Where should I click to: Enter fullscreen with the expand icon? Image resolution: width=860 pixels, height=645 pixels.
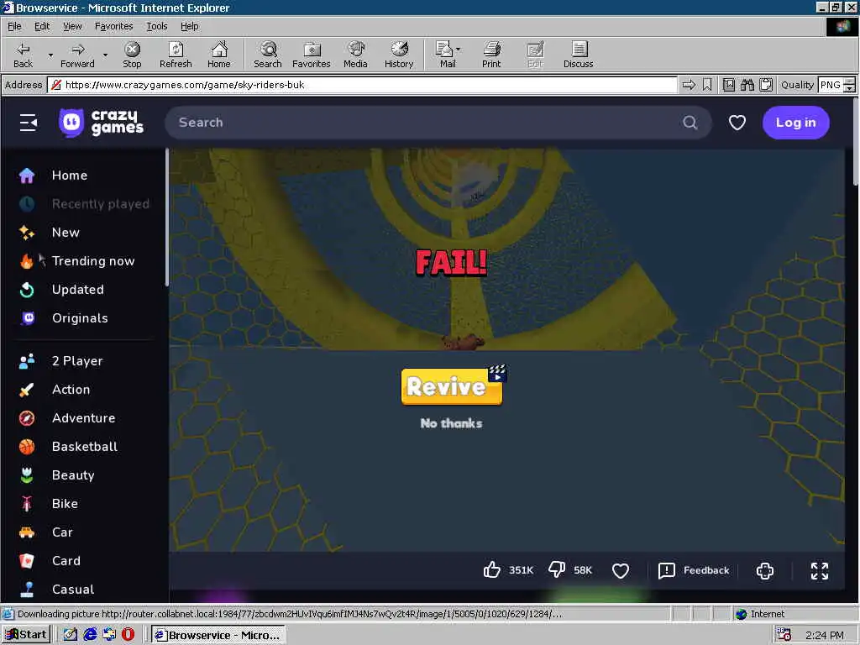pos(820,570)
